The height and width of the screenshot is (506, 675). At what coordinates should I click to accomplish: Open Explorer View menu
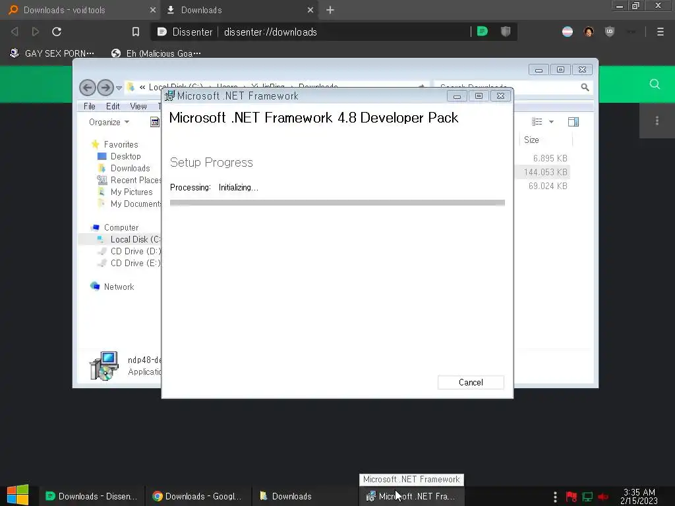[x=138, y=106]
